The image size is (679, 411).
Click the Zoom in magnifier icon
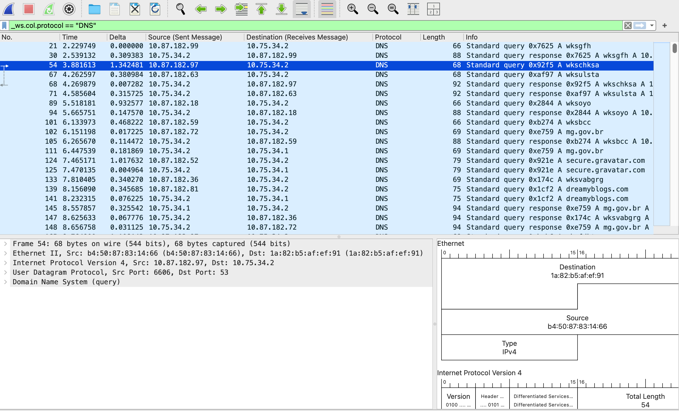[x=353, y=9]
